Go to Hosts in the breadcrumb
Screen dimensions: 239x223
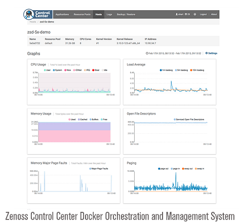(x=33, y=22)
